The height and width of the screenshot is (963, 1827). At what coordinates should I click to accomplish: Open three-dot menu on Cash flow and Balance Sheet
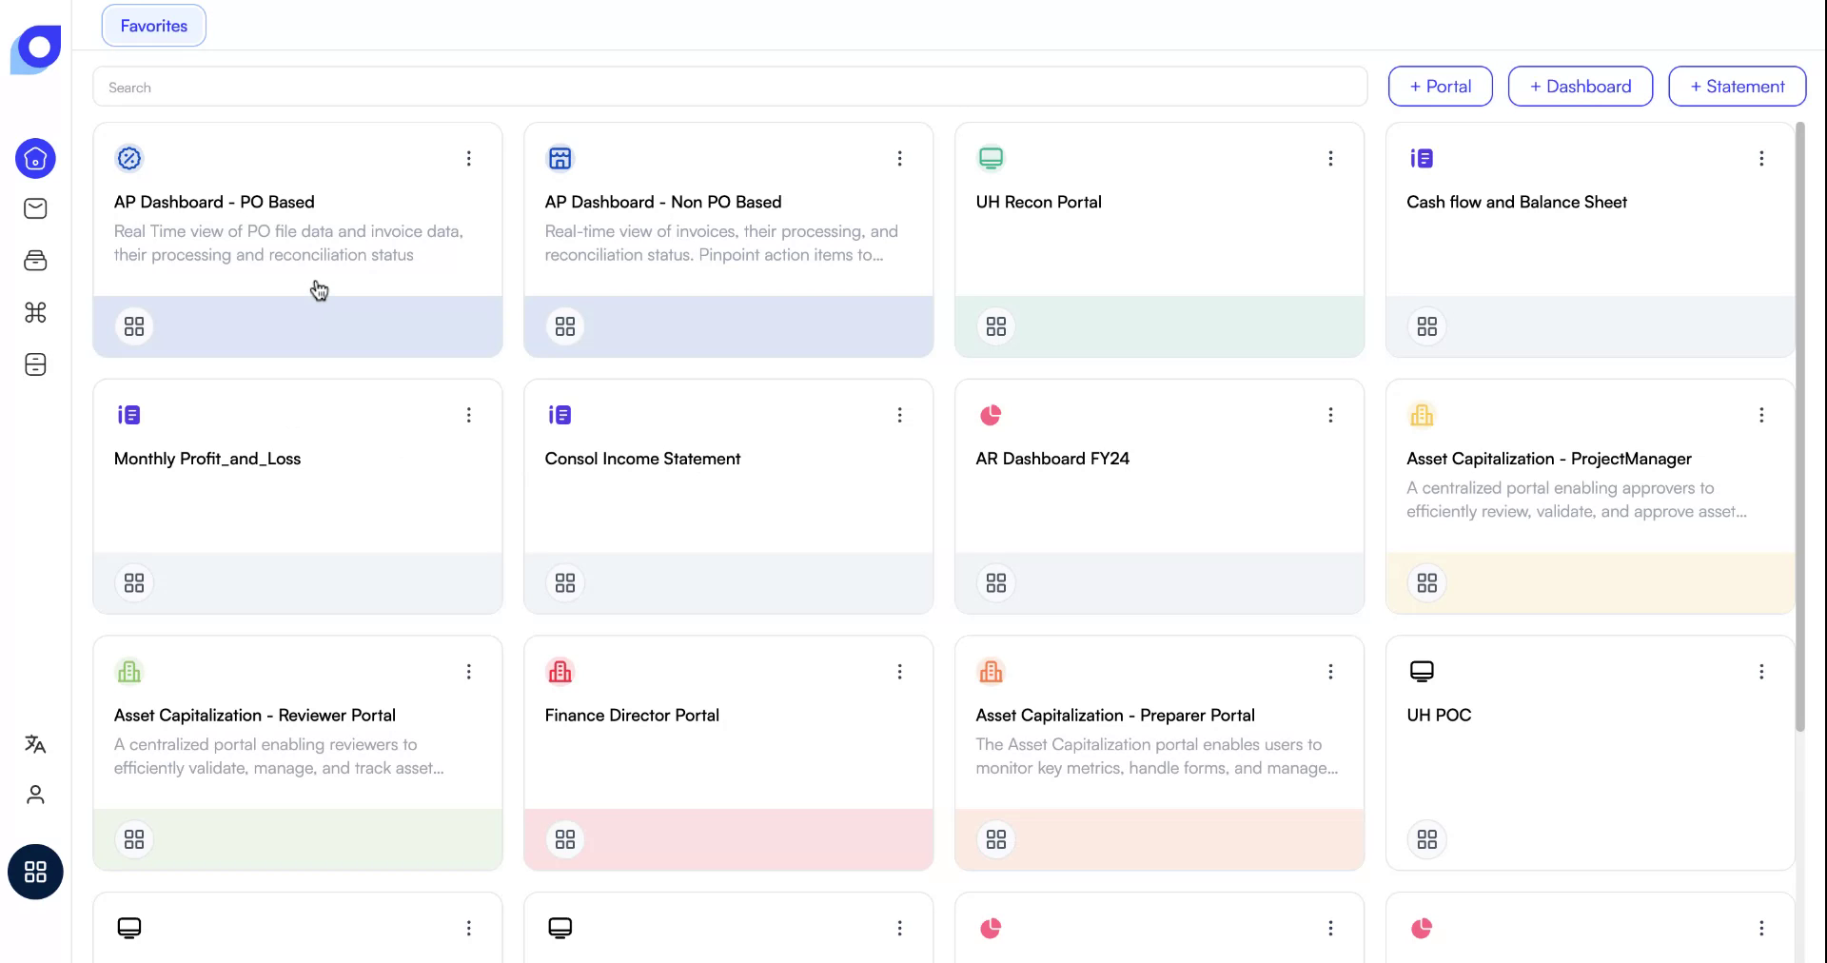tap(1760, 159)
